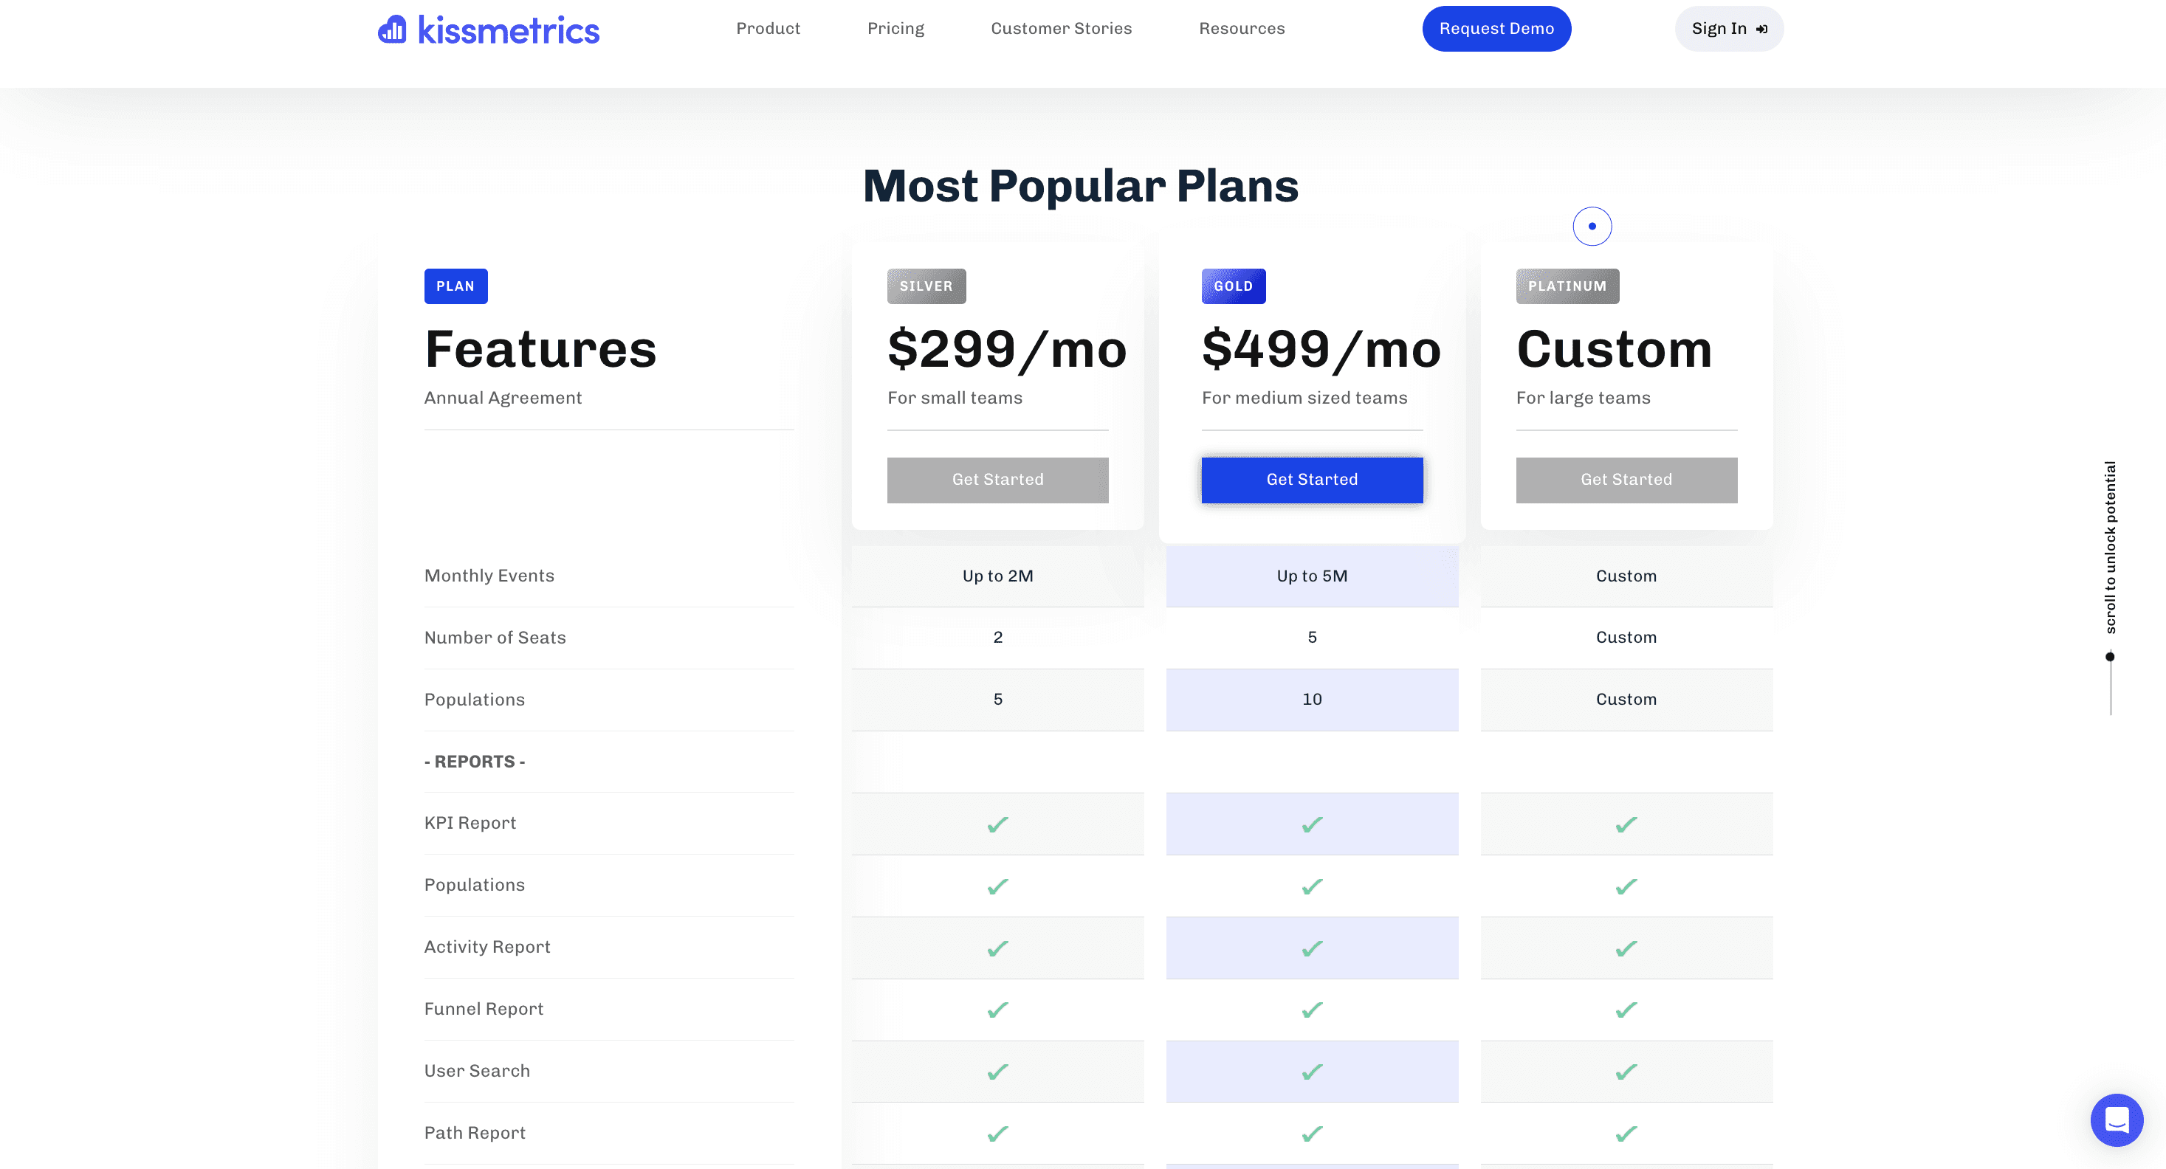
Task: Click the 'User Search' row label
Action: (x=477, y=1071)
